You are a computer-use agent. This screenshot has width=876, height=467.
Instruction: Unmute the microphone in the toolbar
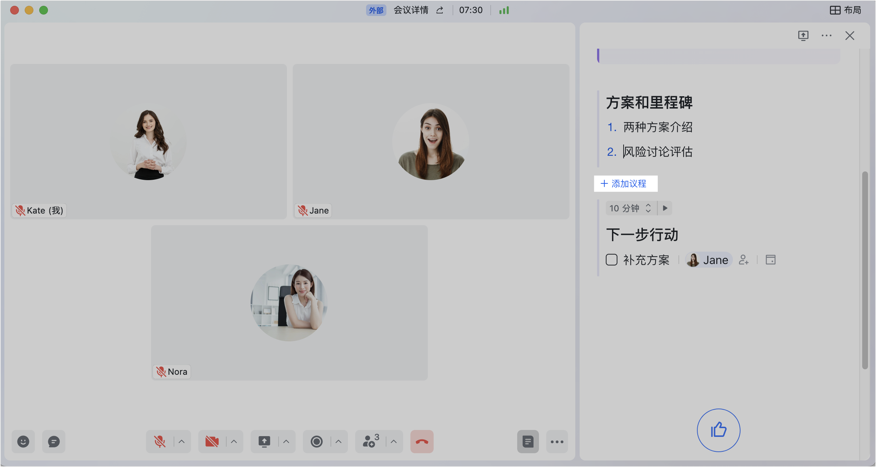point(160,442)
